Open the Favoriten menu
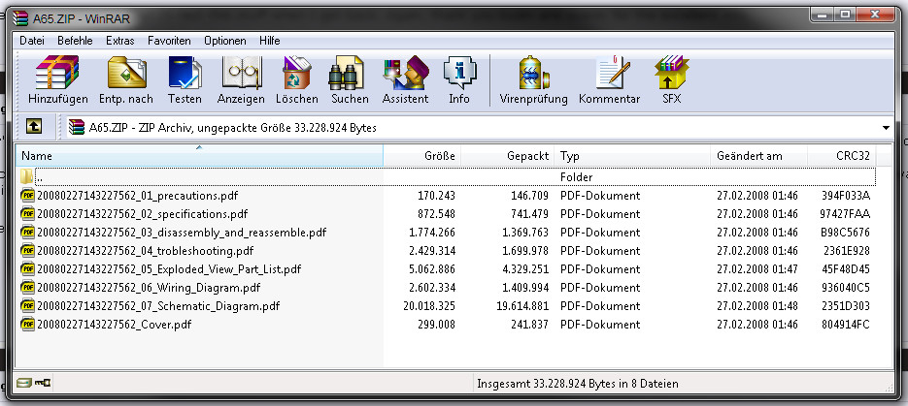Viewport: 908px width, 406px height. (169, 41)
